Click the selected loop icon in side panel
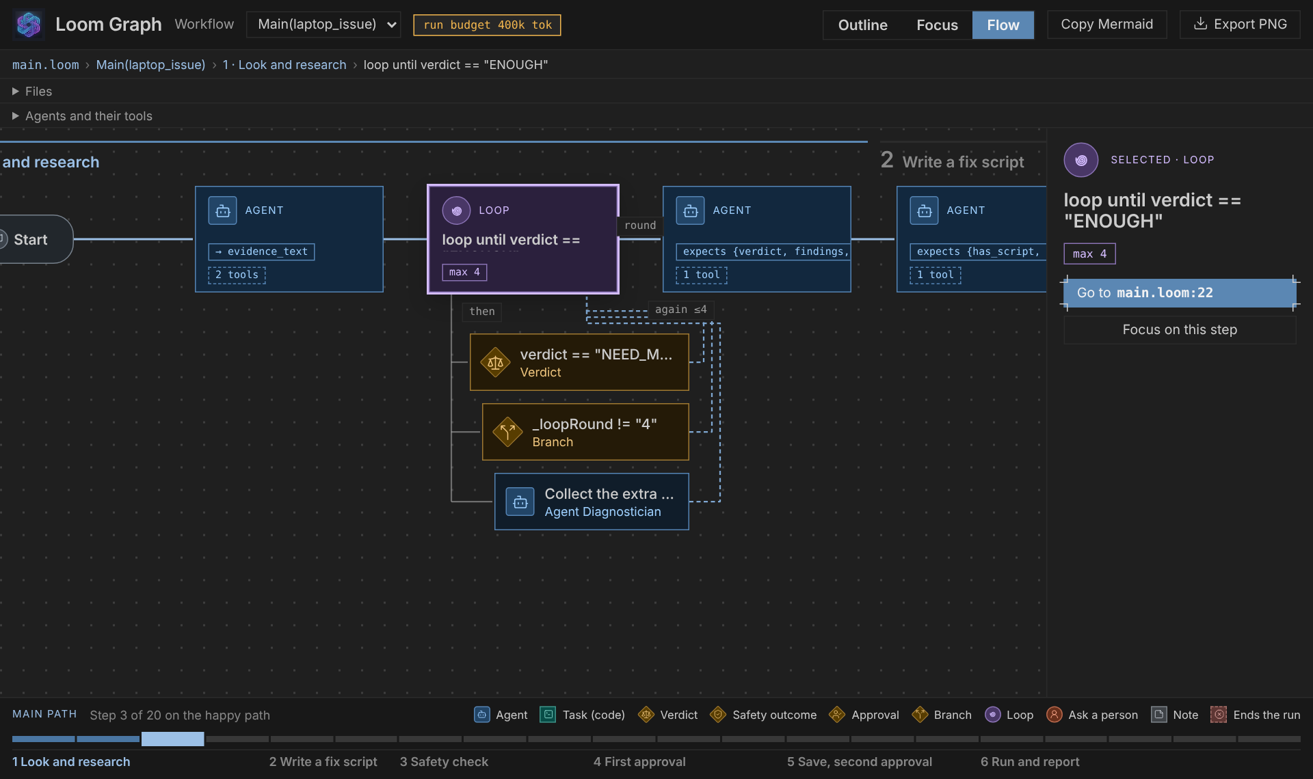Screen dimensions: 1313x779 1081,160
